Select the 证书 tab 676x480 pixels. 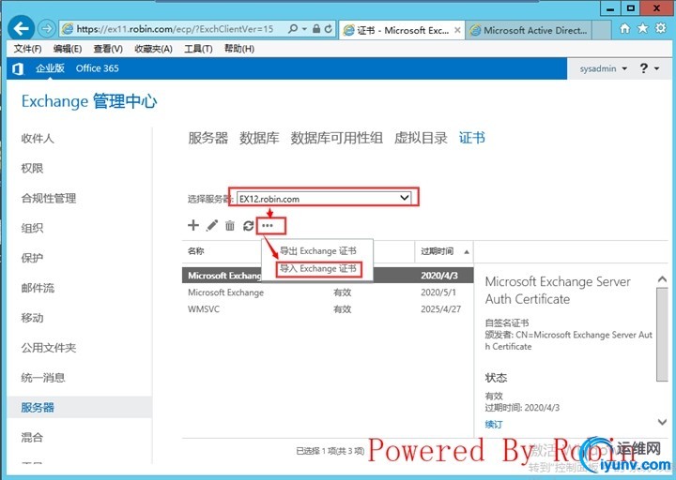point(472,138)
